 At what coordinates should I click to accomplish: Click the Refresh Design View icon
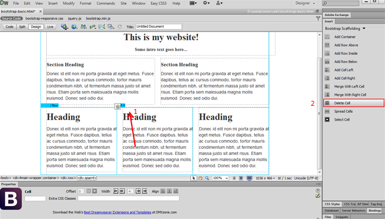(x=120, y=27)
